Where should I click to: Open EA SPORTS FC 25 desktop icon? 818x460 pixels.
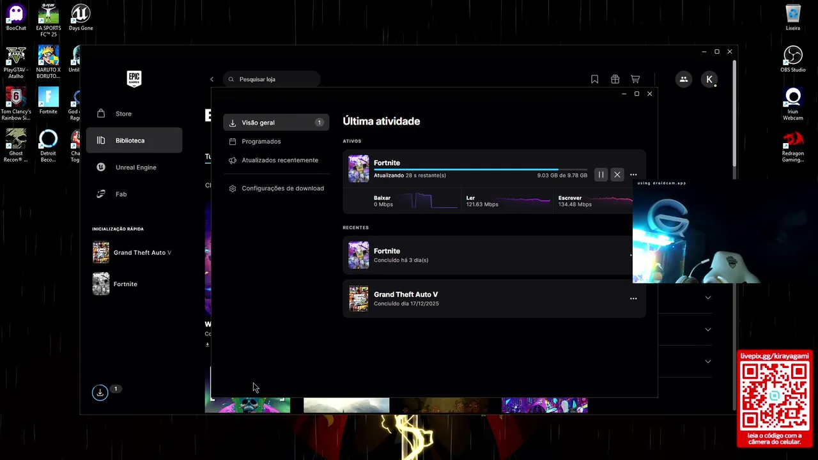(x=49, y=19)
